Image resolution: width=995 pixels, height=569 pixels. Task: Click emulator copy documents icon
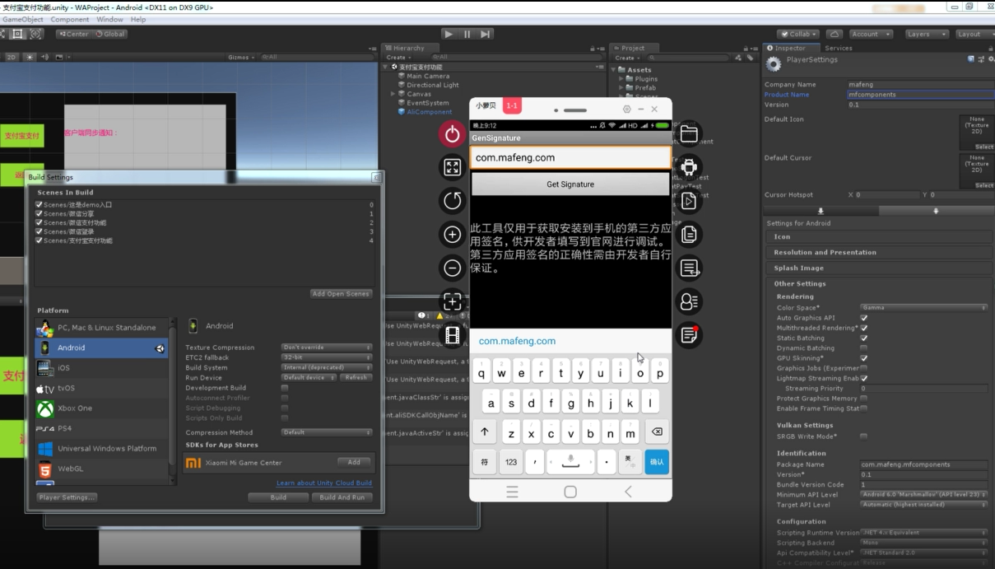click(x=689, y=235)
